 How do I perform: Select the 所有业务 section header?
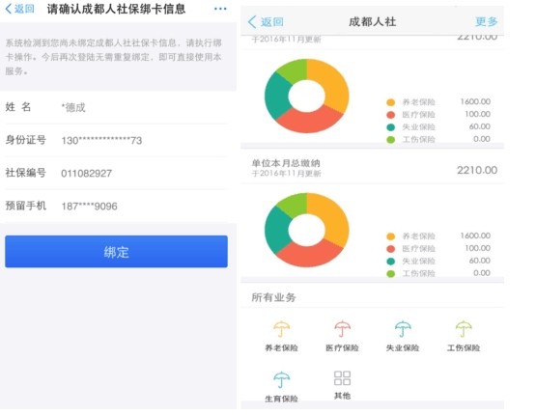tap(273, 297)
